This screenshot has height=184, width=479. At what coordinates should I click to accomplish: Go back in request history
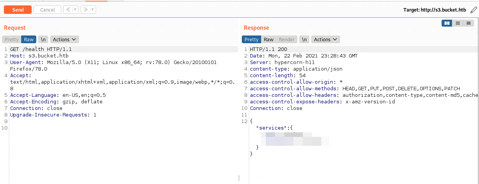[x=68, y=10]
